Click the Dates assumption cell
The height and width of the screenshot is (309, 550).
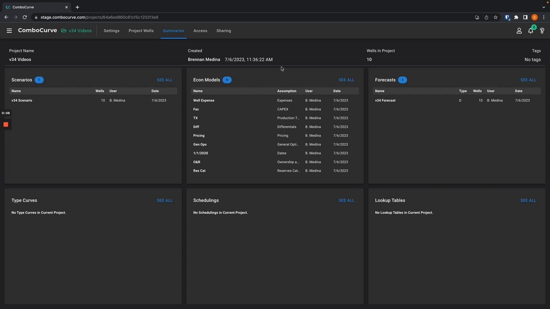click(x=281, y=153)
